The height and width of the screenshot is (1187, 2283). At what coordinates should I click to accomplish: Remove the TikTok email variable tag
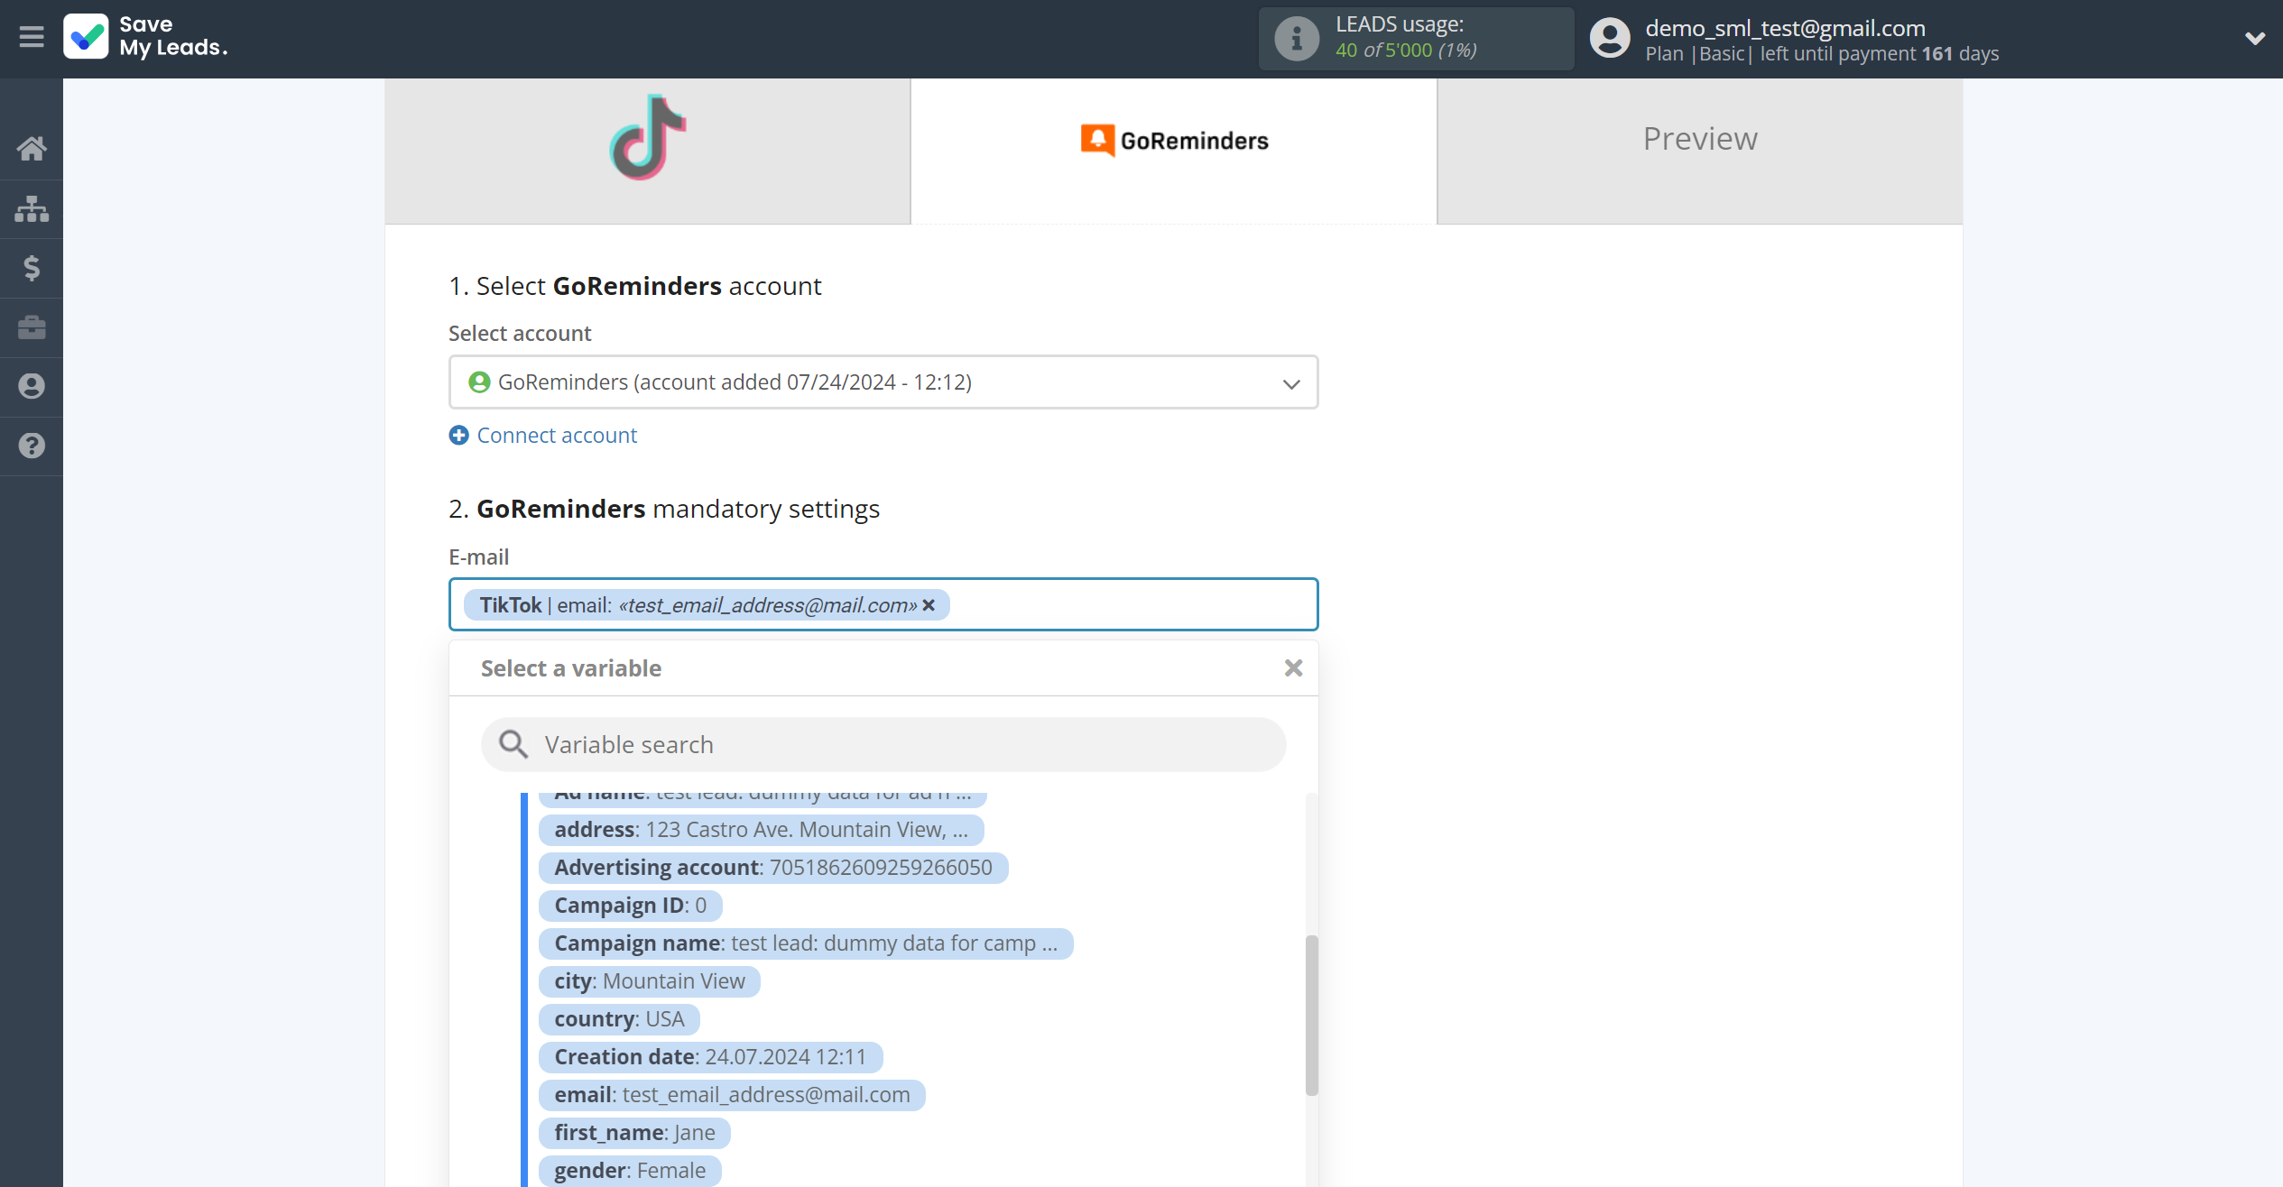tap(929, 605)
